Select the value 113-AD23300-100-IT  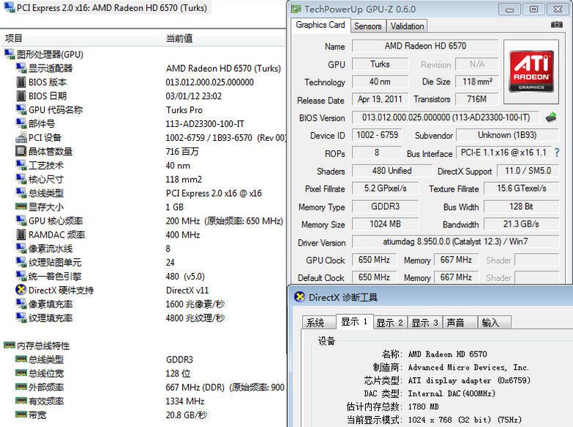pyautogui.click(x=205, y=124)
